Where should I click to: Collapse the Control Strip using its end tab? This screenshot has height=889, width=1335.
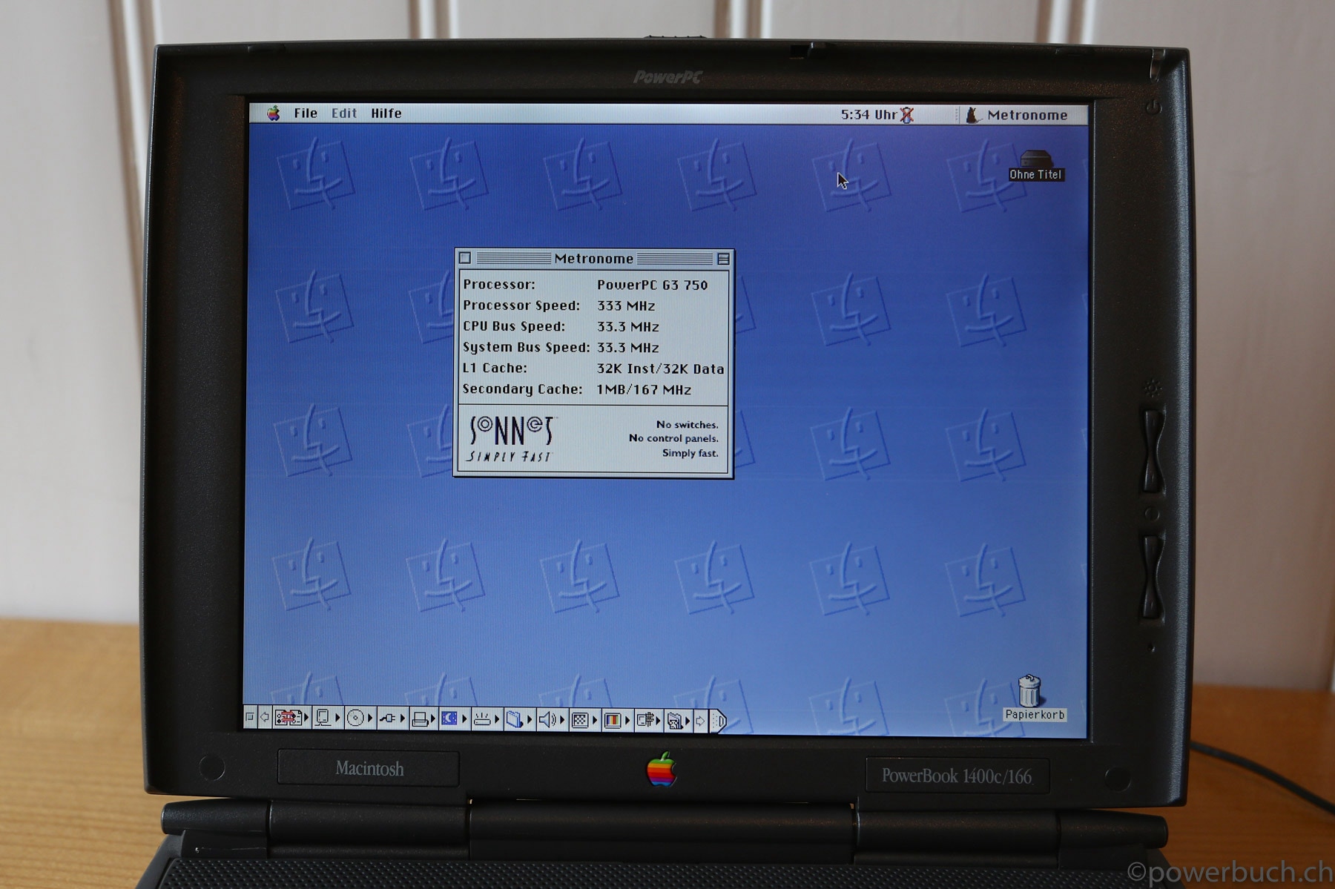[x=718, y=721]
